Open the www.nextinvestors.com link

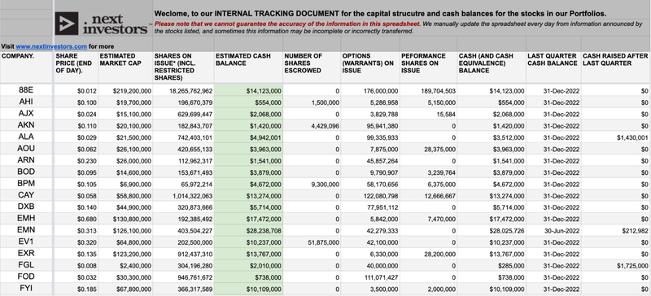(51, 46)
